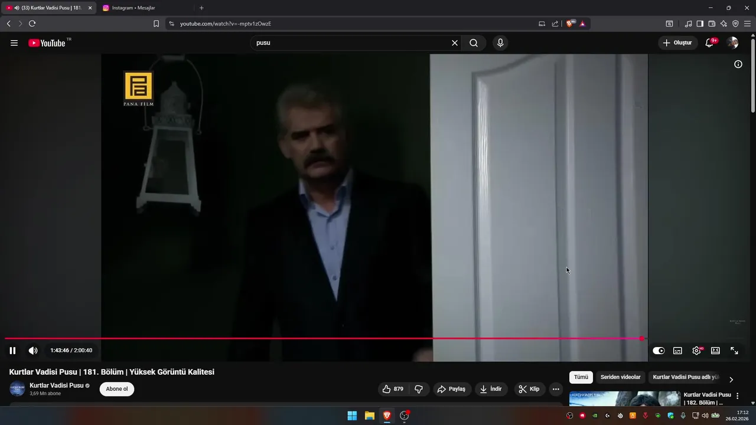Screen dimensions: 756x425
Task: Switch to theater mode
Action: point(715,351)
